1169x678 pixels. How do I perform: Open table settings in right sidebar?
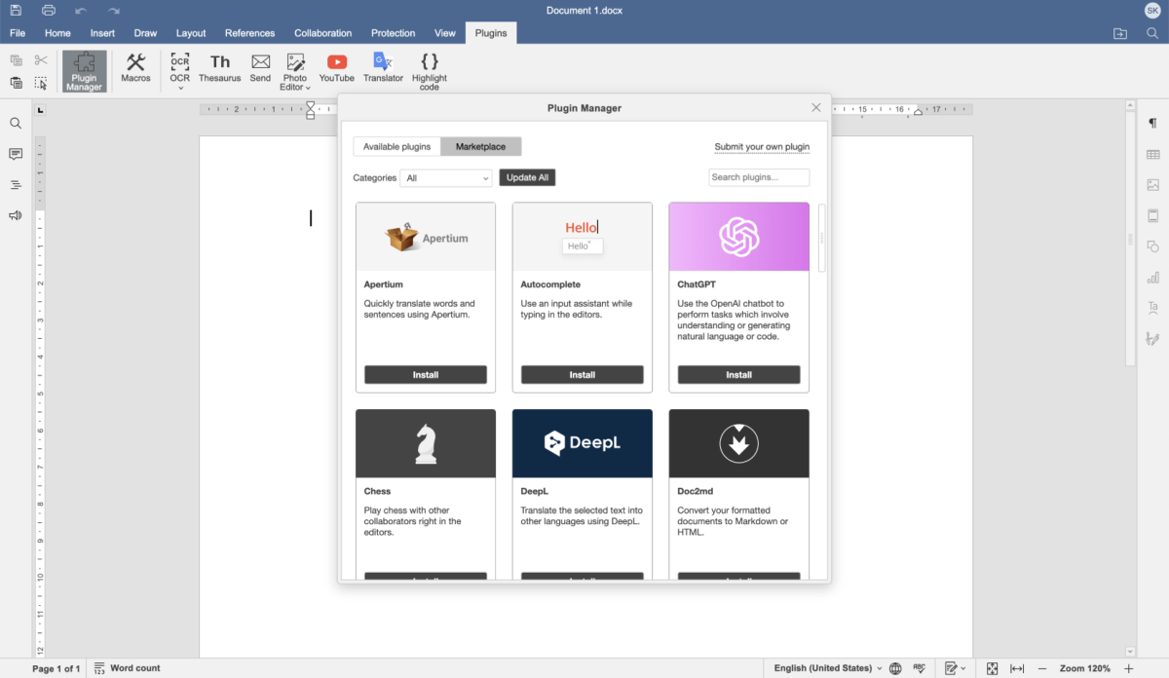click(1153, 154)
